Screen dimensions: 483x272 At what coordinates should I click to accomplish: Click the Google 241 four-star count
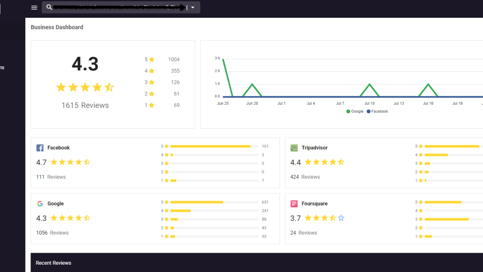click(x=265, y=211)
